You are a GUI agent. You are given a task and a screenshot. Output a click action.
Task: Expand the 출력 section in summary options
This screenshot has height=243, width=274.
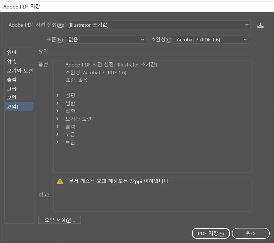(57, 126)
